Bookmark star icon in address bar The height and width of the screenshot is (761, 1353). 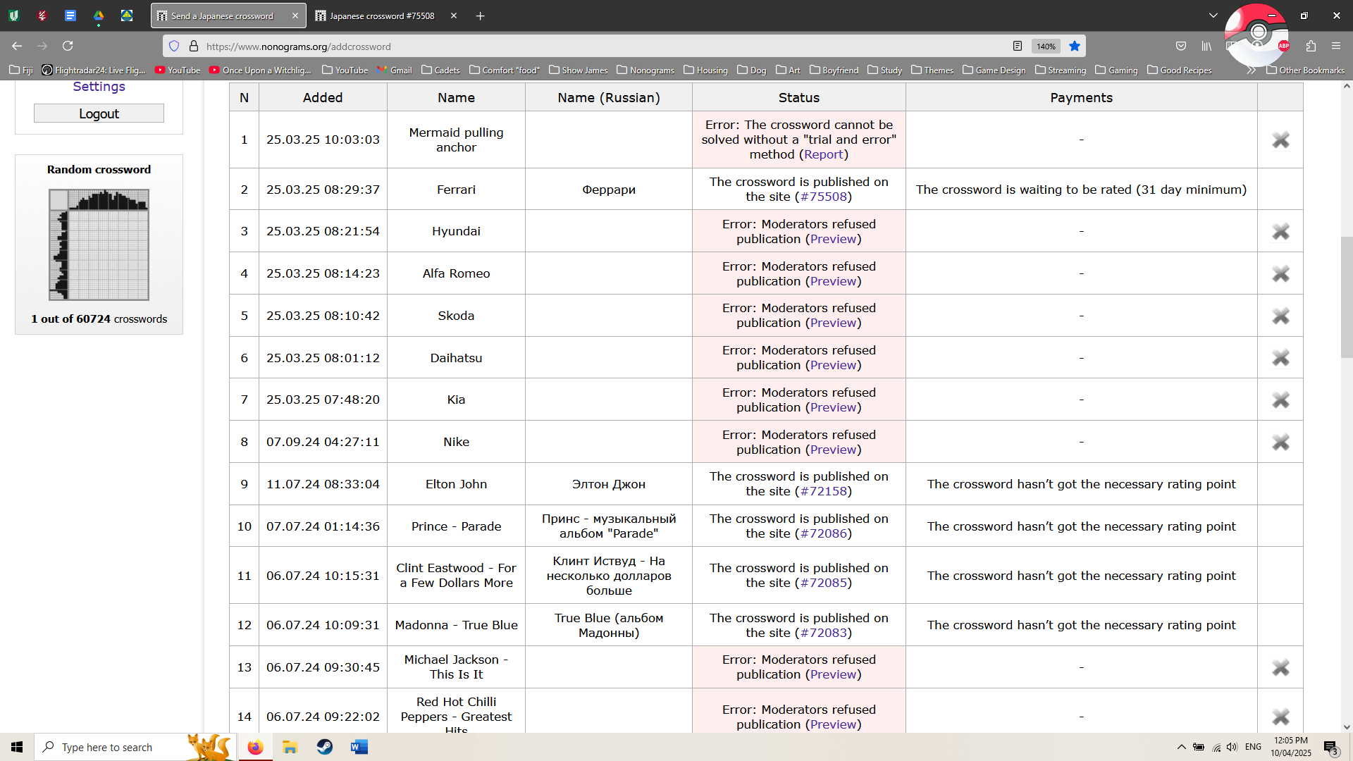1074,46
